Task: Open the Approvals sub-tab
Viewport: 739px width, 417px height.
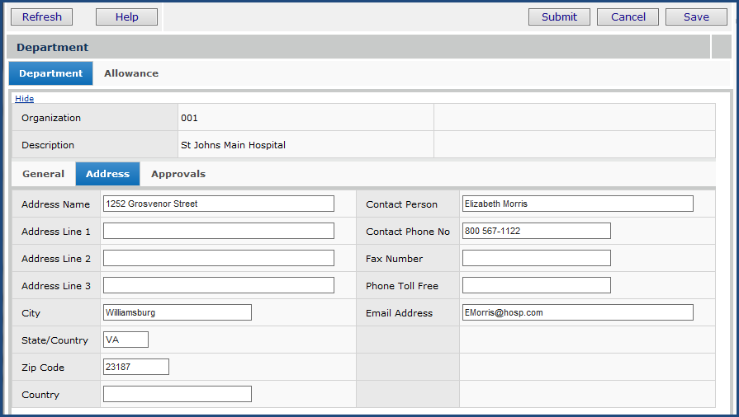Action: [x=178, y=174]
